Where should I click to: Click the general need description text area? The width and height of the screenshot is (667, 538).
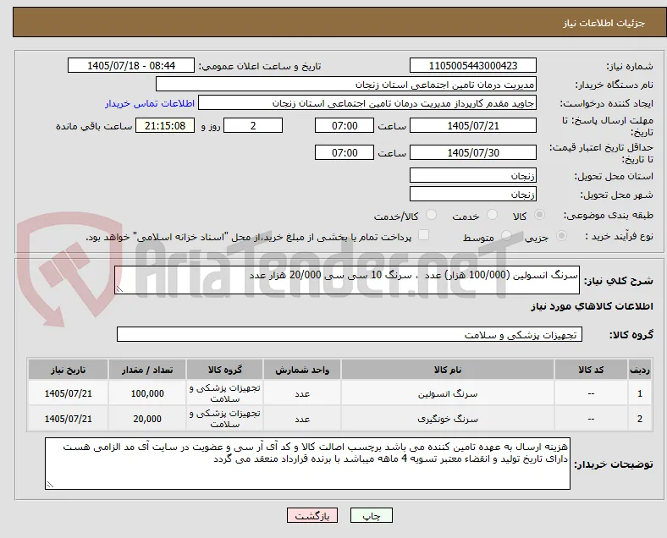pos(347,280)
